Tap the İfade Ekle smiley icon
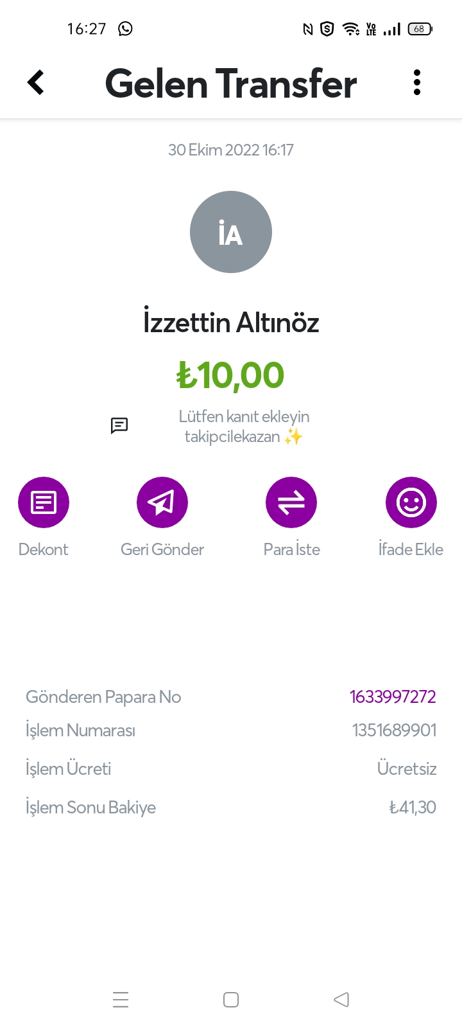Image resolution: width=462 pixels, height=1028 pixels. (411, 502)
